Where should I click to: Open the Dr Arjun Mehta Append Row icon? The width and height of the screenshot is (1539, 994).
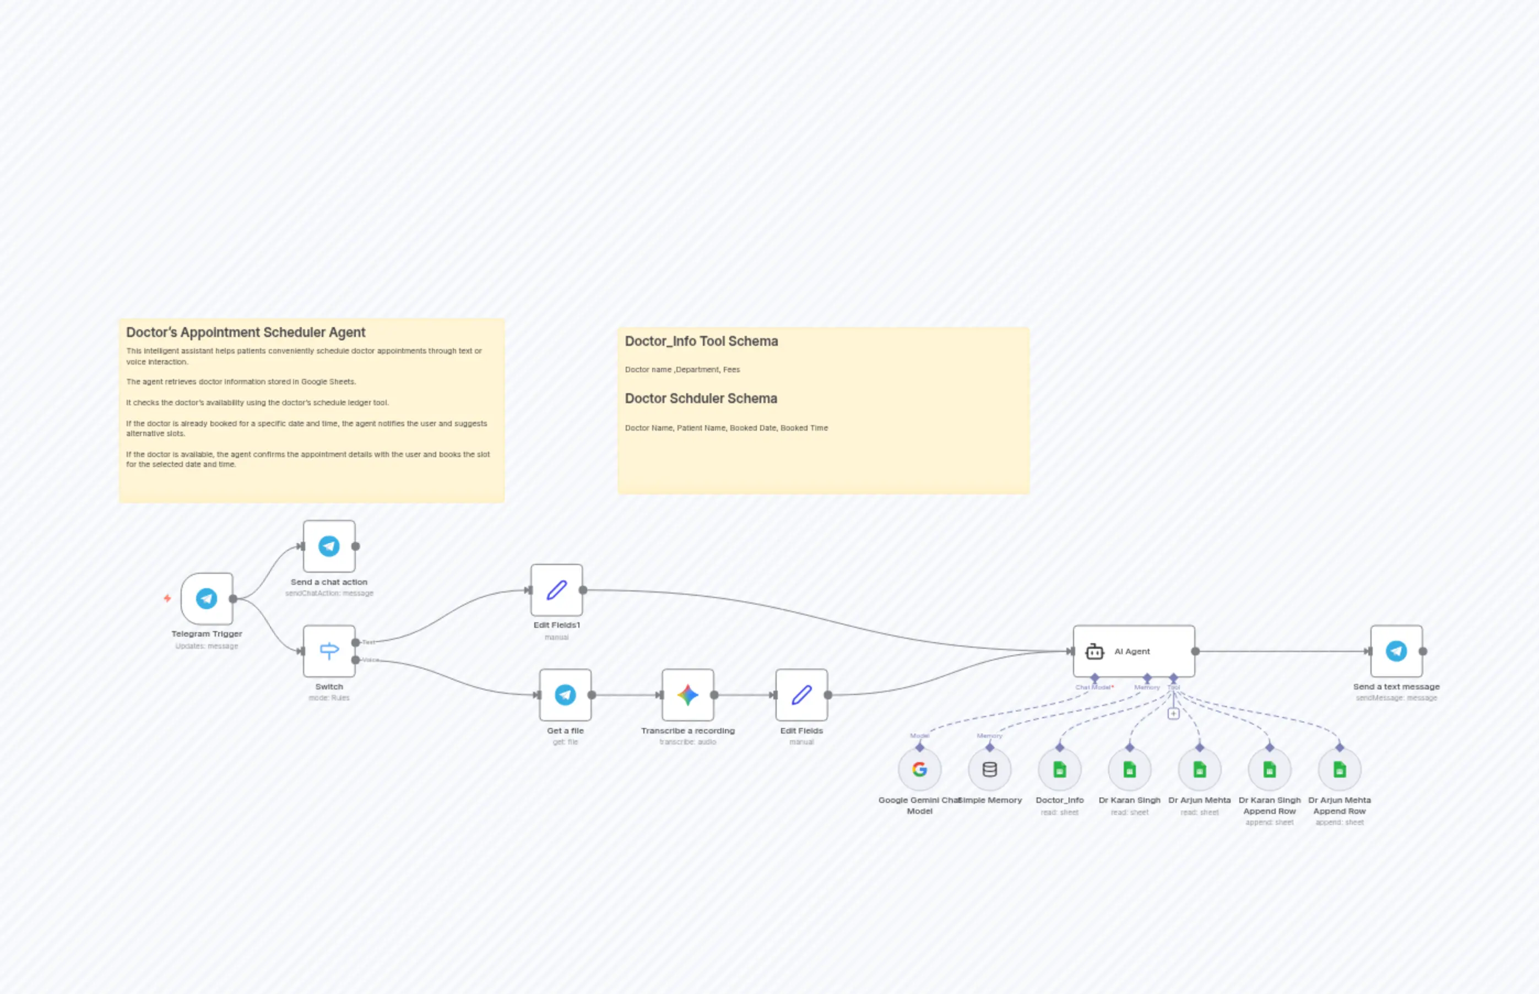pos(1339,769)
